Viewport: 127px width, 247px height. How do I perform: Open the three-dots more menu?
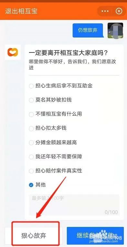tap(105, 11)
